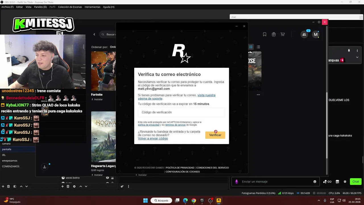Open the Epic friends list icon
The height and width of the screenshot is (205, 364).
304,34
